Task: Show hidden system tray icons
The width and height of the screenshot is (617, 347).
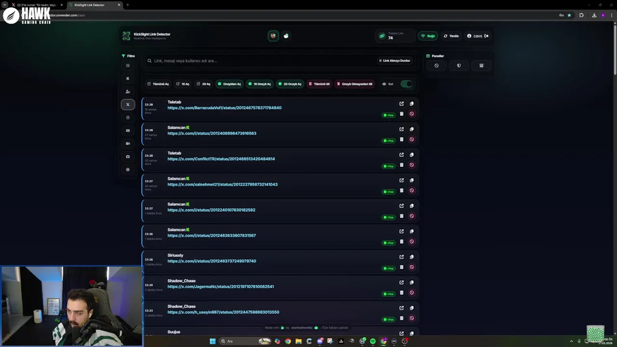Action: 572,341
